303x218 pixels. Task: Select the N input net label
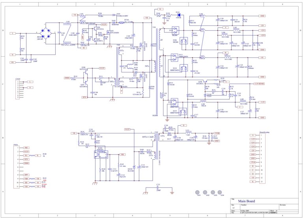tap(13, 55)
